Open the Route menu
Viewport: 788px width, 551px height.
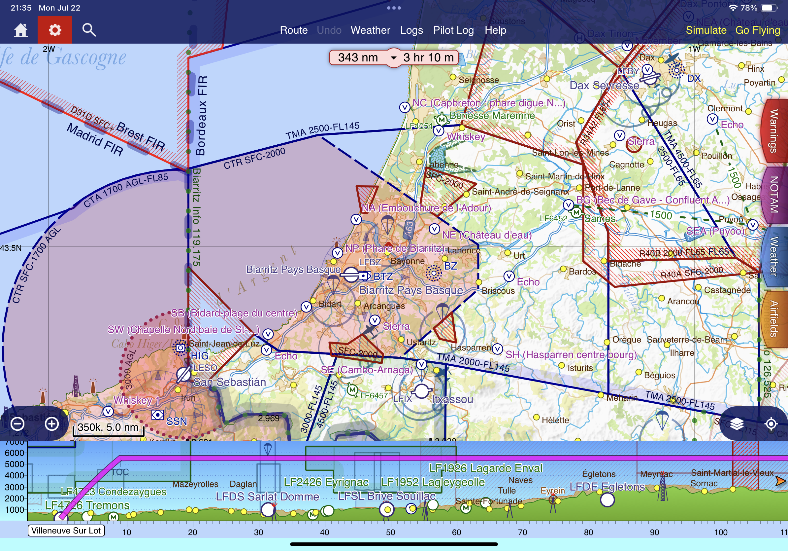pos(294,30)
